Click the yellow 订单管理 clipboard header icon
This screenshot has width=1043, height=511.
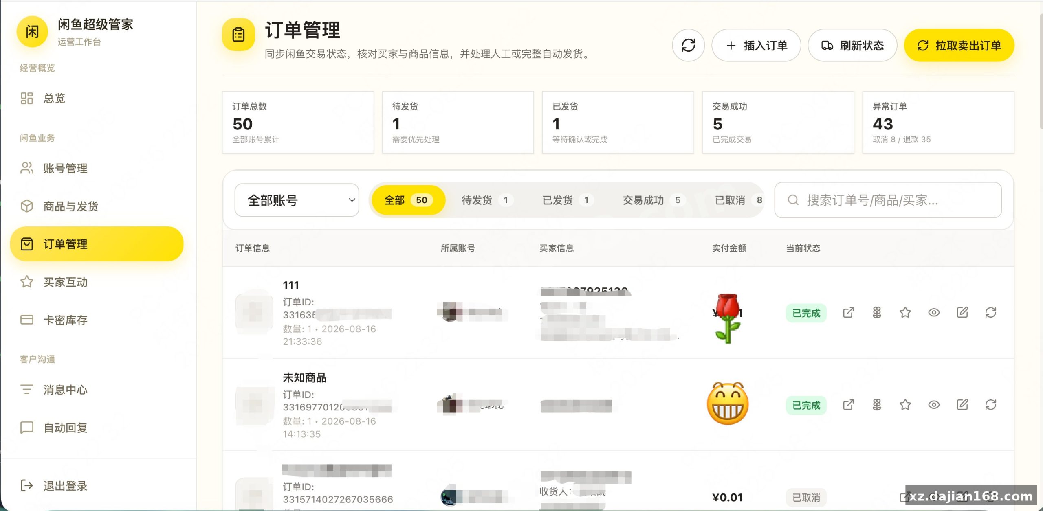click(x=238, y=35)
